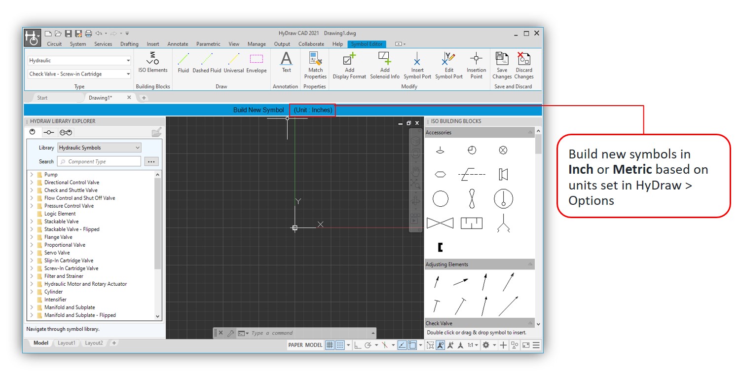Click the Insertion Point tool

476,66
